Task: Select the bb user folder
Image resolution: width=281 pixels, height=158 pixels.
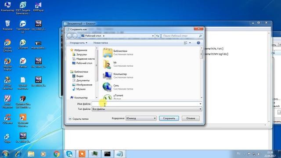Action: point(118,64)
